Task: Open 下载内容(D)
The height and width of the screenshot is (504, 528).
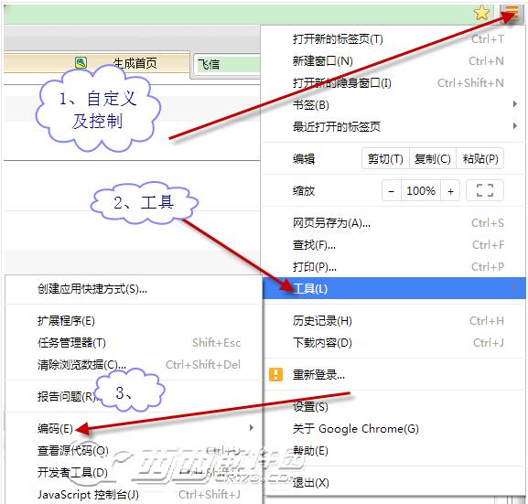Action: [393, 343]
